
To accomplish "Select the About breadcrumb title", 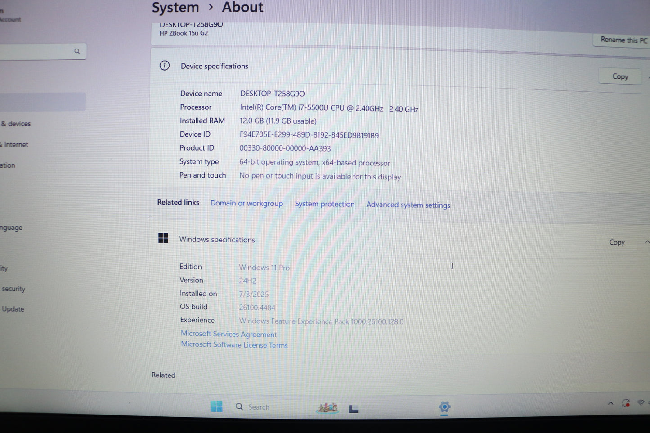I will coord(242,7).
